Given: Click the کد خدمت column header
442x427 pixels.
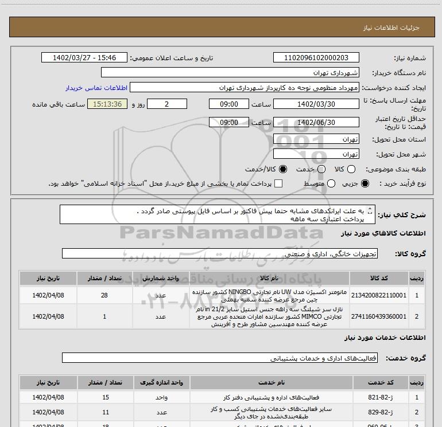Looking at the screenshot, I should pyautogui.click(x=381, y=382).
